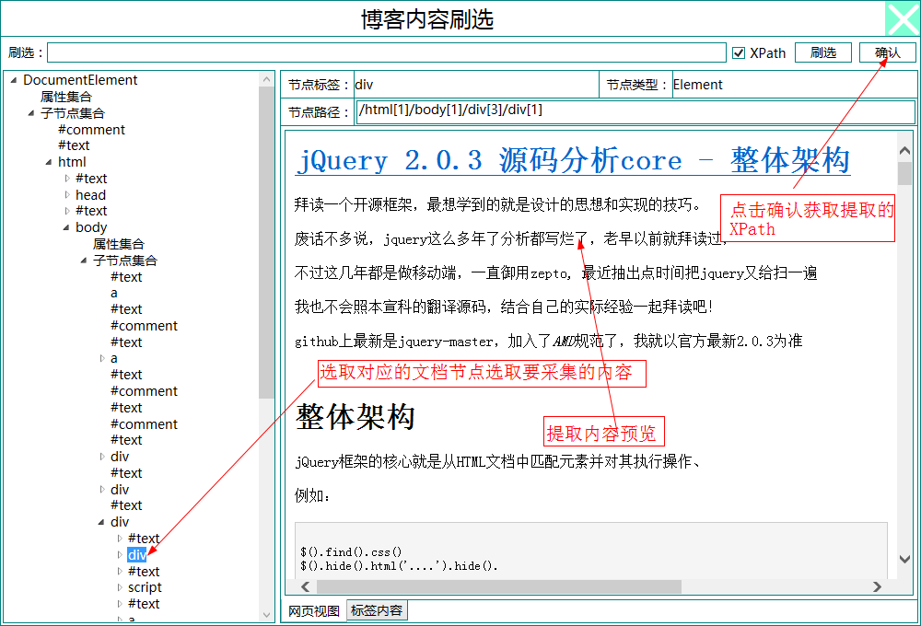Click the 节点类型 field showing Element

(794, 85)
